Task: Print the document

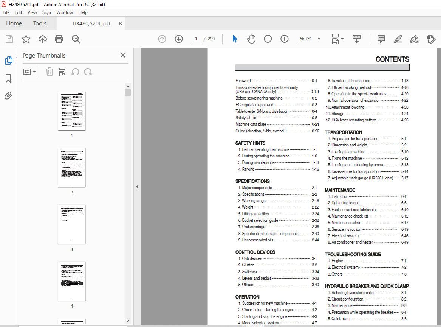Action: pos(59,39)
